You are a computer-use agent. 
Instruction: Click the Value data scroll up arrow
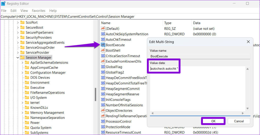[248, 69]
